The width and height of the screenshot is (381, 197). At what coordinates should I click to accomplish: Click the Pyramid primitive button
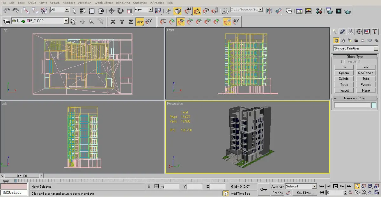(366, 85)
